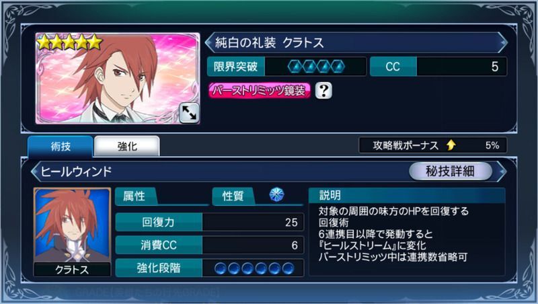Click the yellow up-arrow bonus icon

[451, 145]
